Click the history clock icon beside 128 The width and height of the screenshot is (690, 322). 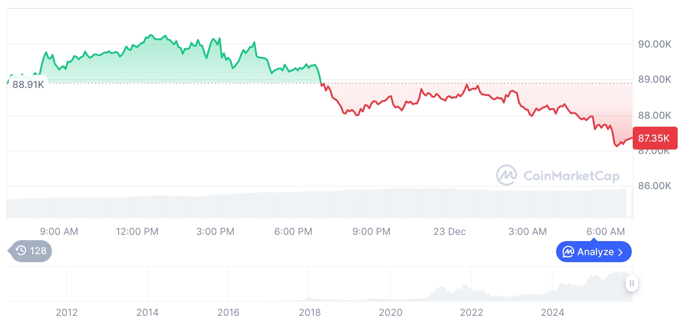pos(21,251)
